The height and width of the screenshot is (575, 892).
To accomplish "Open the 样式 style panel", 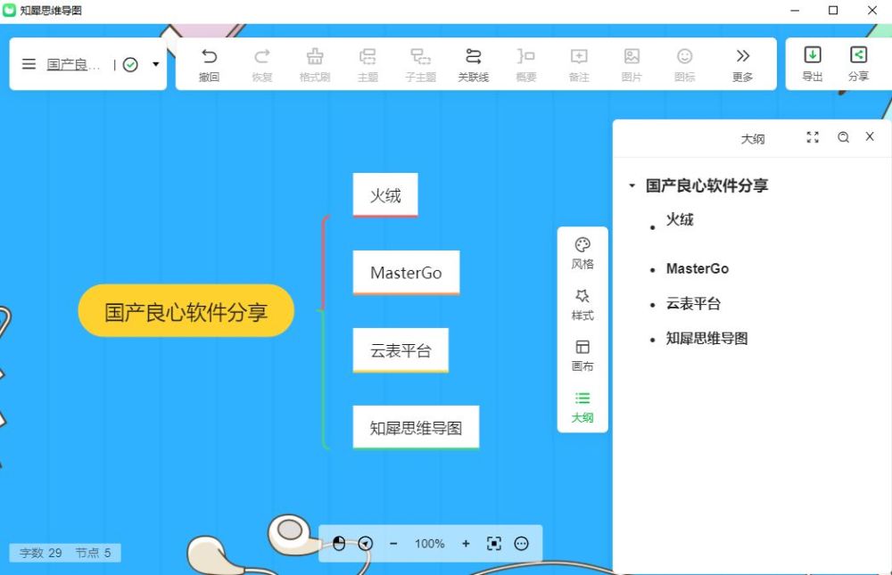I will 582,305.
